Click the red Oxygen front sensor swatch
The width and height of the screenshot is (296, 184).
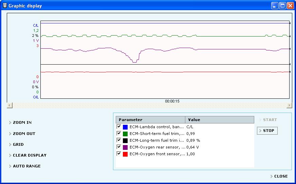[x=125, y=154]
